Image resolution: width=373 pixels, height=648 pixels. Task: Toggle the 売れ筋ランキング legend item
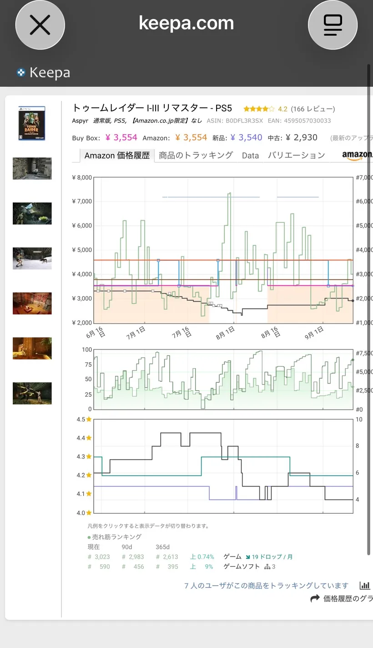(115, 537)
